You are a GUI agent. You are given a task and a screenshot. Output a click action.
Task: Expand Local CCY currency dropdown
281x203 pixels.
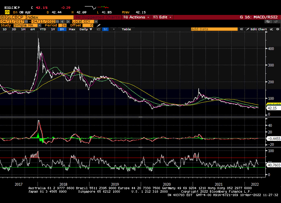[x=96, y=21]
